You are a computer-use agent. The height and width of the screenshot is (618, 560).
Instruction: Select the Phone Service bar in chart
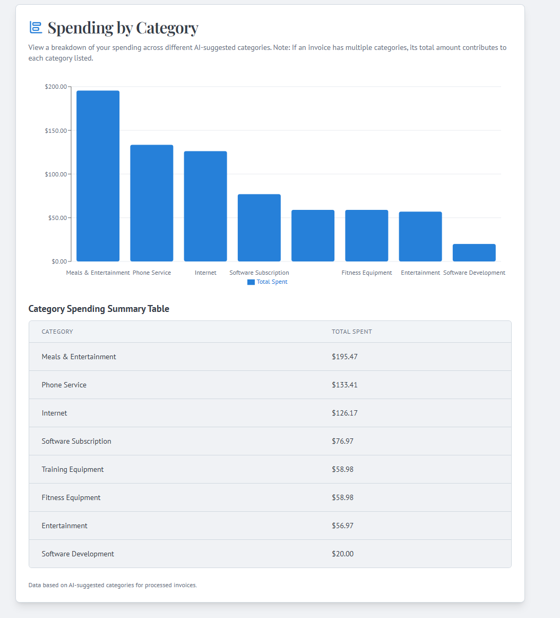pos(152,203)
